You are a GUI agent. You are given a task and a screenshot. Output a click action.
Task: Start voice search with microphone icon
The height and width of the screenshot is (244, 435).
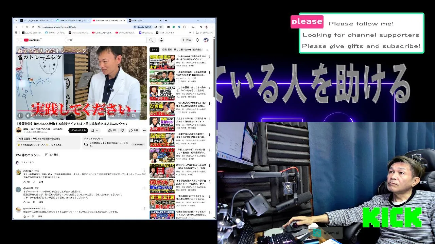tap(161, 40)
